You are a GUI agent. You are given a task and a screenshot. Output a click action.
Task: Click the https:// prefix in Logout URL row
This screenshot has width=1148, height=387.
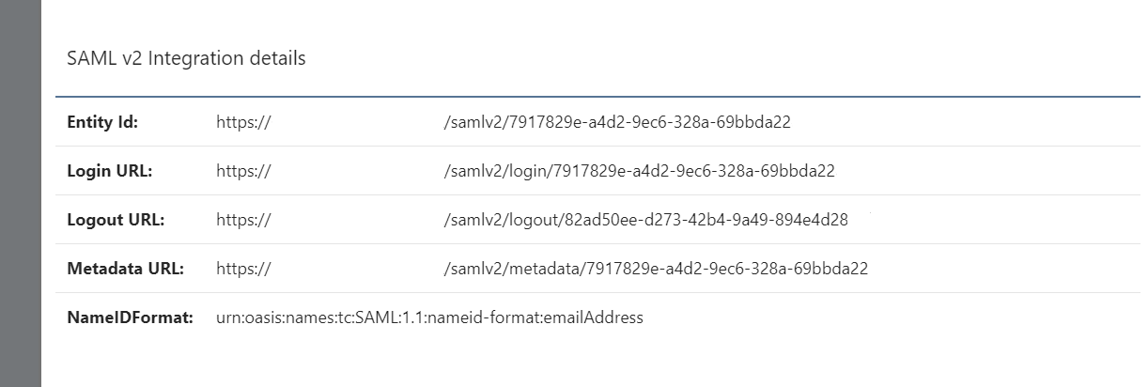[x=243, y=220]
